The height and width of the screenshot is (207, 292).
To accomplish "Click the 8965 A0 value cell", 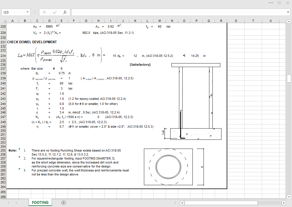I will (49, 26).
